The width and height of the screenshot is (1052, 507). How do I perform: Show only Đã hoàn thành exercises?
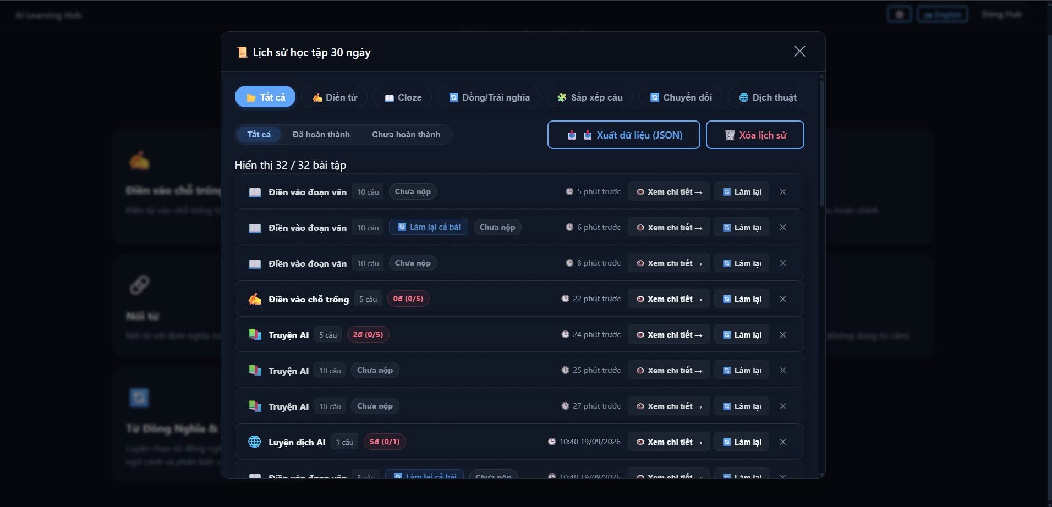(321, 134)
